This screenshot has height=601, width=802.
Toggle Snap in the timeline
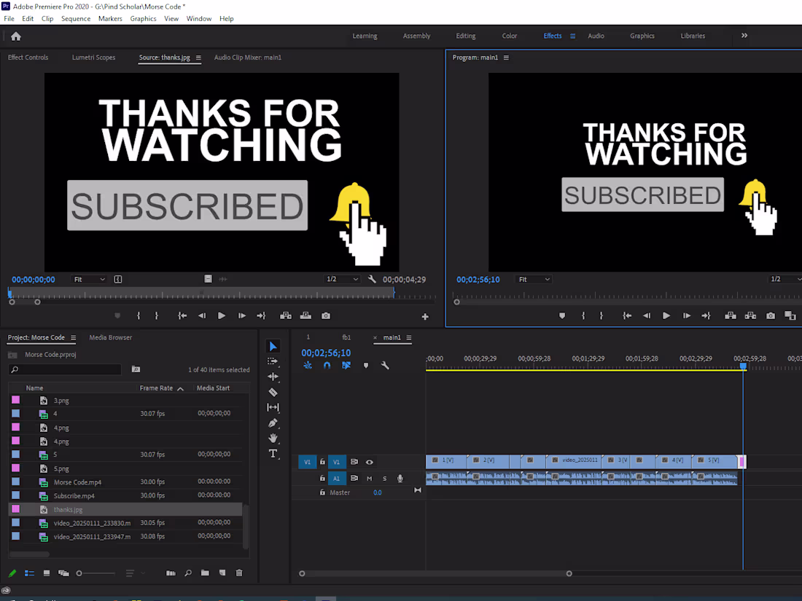coord(327,366)
